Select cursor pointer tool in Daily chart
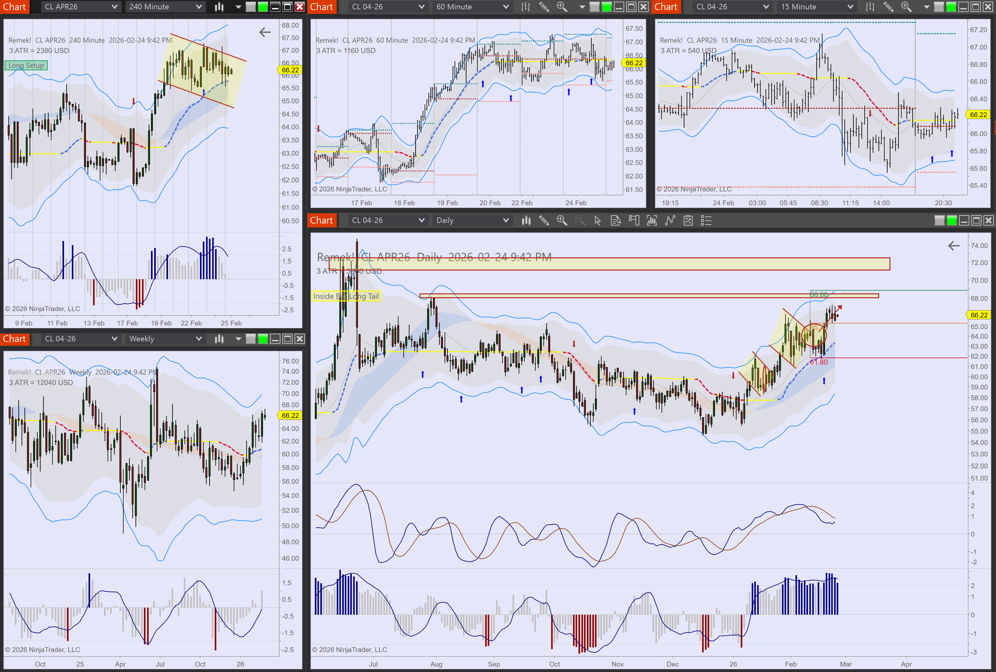The height and width of the screenshot is (672, 996). [x=598, y=221]
